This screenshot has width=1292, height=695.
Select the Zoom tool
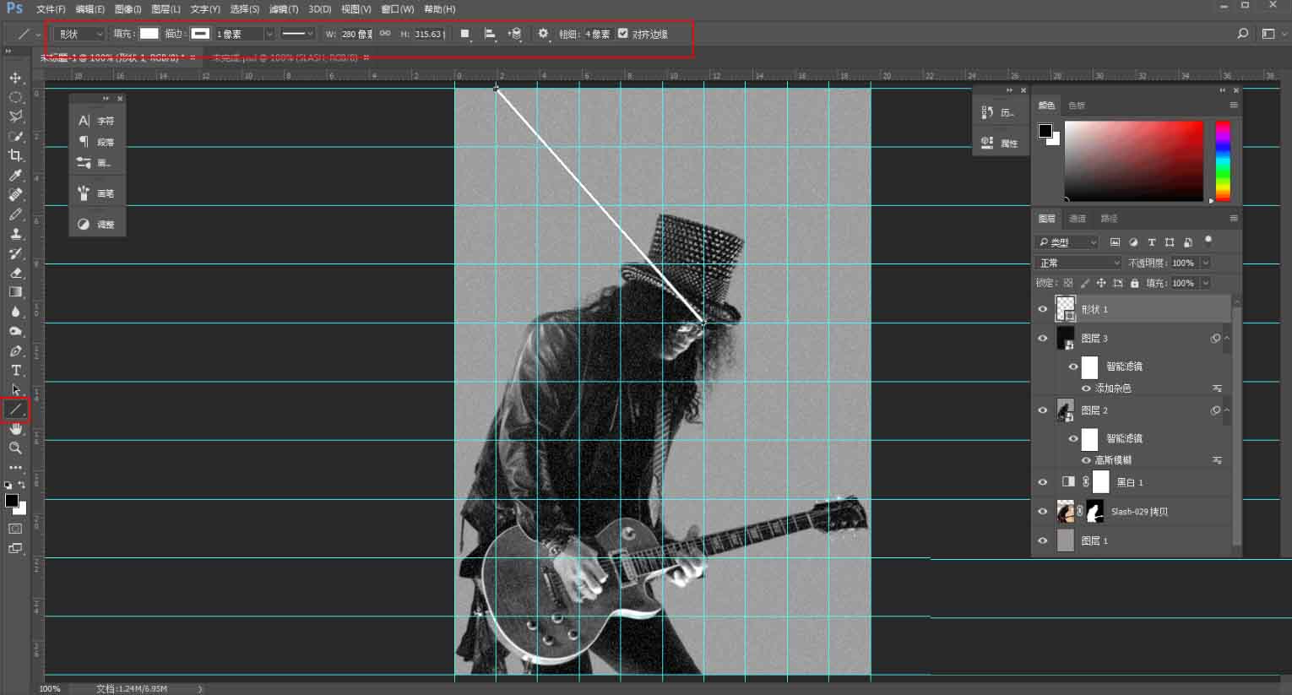click(x=15, y=448)
